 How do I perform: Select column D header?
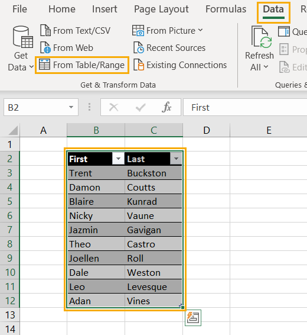[x=207, y=130]
